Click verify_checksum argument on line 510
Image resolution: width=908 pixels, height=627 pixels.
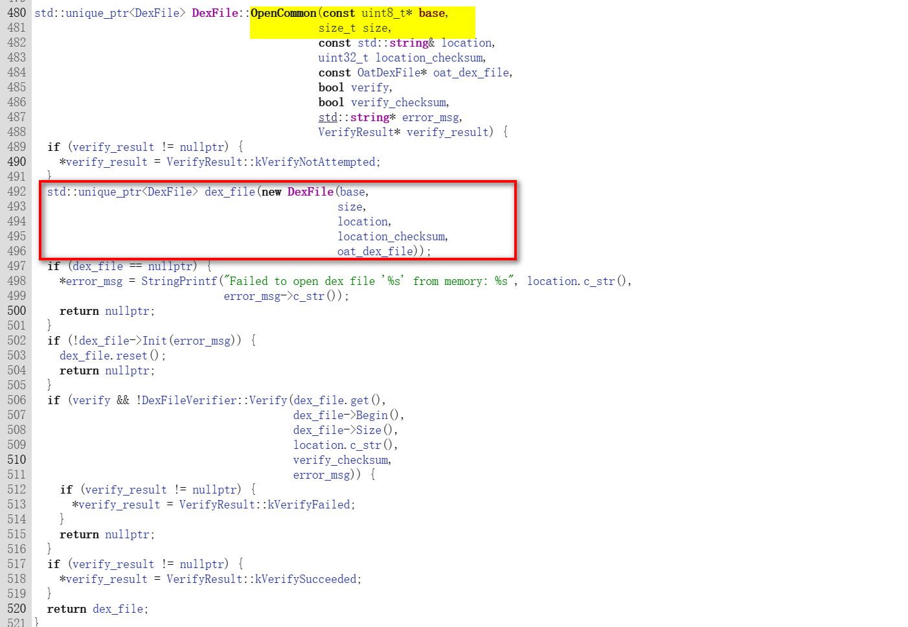coord(341,460)
